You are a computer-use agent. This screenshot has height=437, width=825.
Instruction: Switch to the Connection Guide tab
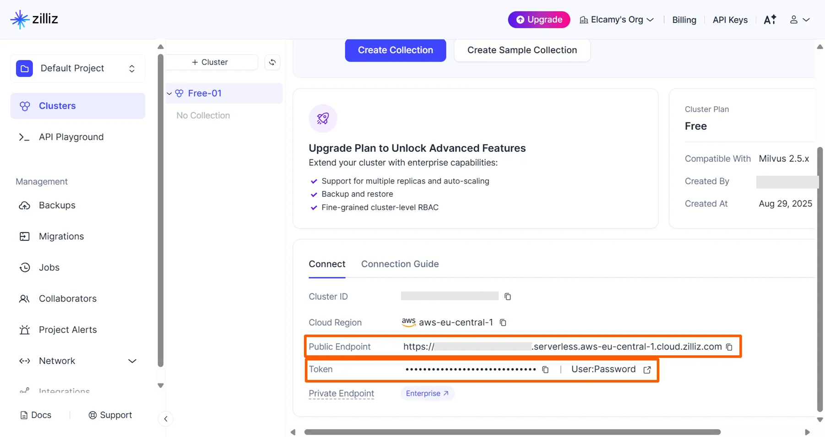pos(400,264)
